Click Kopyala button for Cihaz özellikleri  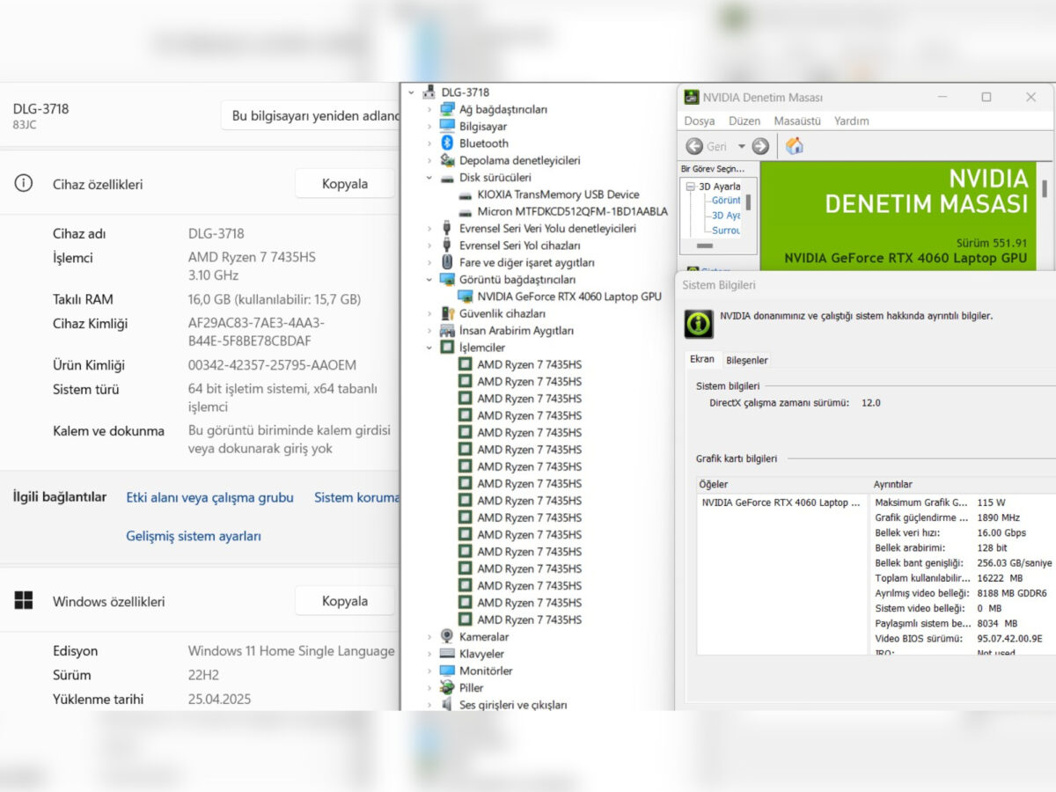pos(345,184)
